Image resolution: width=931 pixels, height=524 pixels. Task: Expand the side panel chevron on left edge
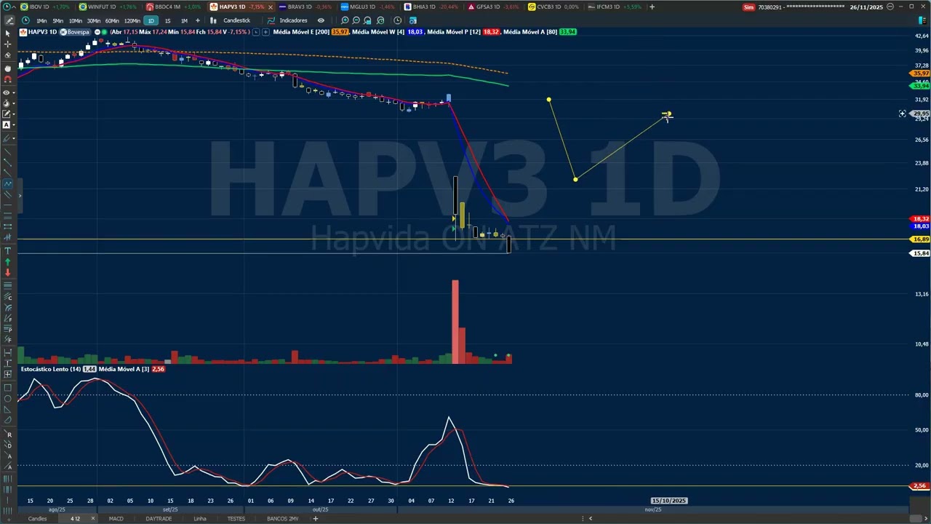point(20,195)
